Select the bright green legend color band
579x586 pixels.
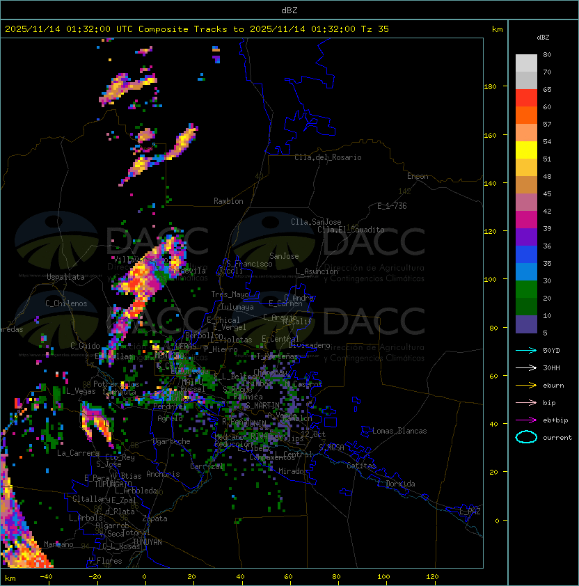coord(526,290)
